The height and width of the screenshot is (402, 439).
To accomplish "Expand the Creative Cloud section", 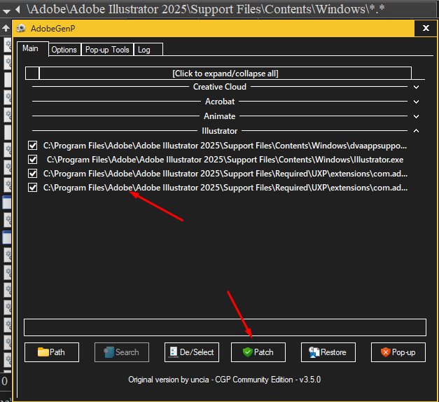I will tap(416, 88).
